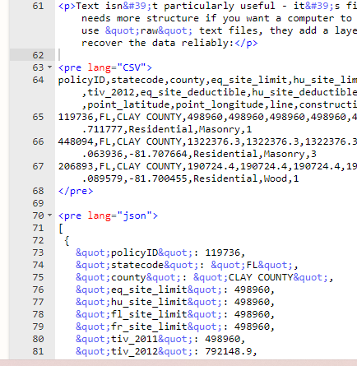Image resolution: width=357 pixels, height=366 pixels.
Task: Click the value 448094 on line 66
Action: tap(76, 141)
